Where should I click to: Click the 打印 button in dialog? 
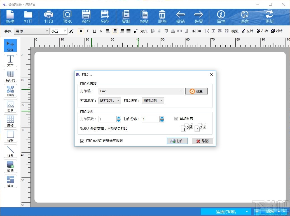[x=177, y=141]
